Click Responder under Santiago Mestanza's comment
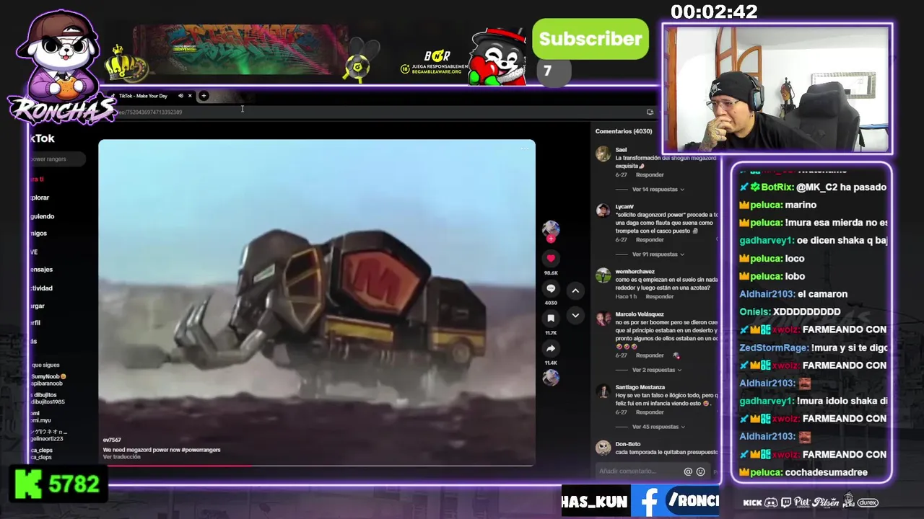 click(x=650, y=412)
